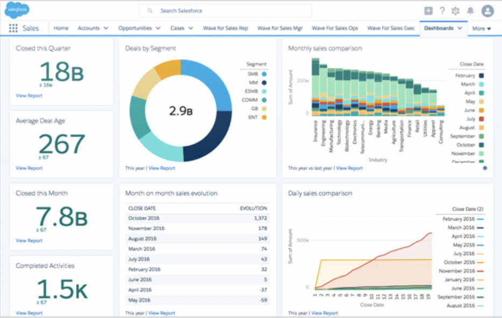Image resolution: width=502 pixels, height=318 pixels.
Task: Click the SMB segment legend swatch
Action: coord(264,74)
